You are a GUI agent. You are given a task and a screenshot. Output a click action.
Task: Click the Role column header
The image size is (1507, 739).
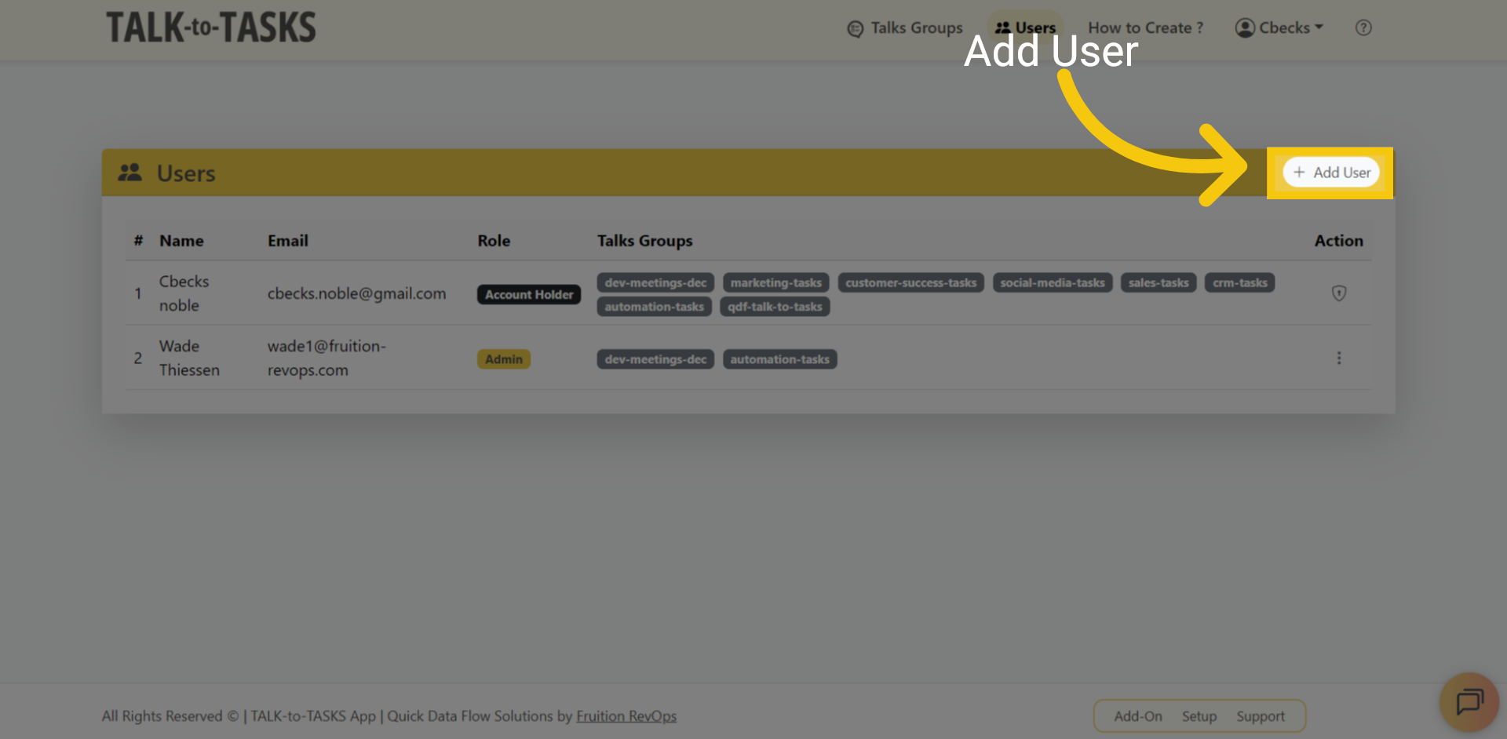[x=494, y=242]
